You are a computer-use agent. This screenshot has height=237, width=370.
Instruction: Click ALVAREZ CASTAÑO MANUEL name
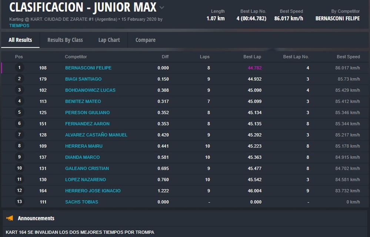point(96,135)
